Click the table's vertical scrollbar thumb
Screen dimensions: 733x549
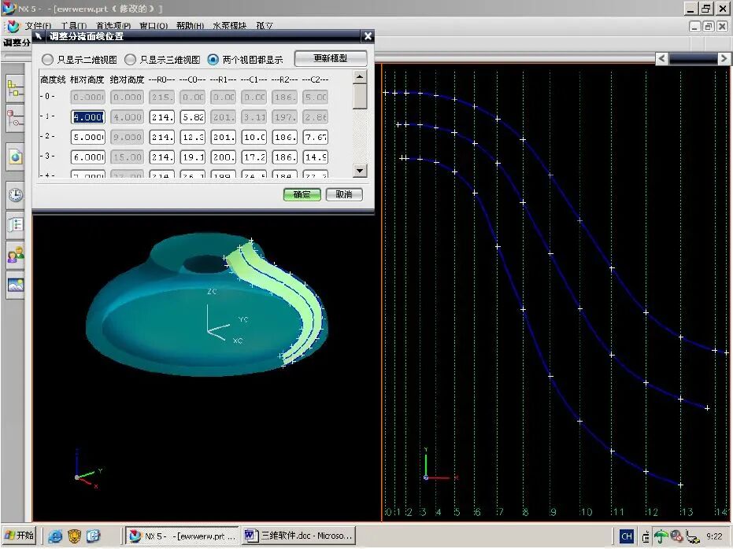[360, 96]
